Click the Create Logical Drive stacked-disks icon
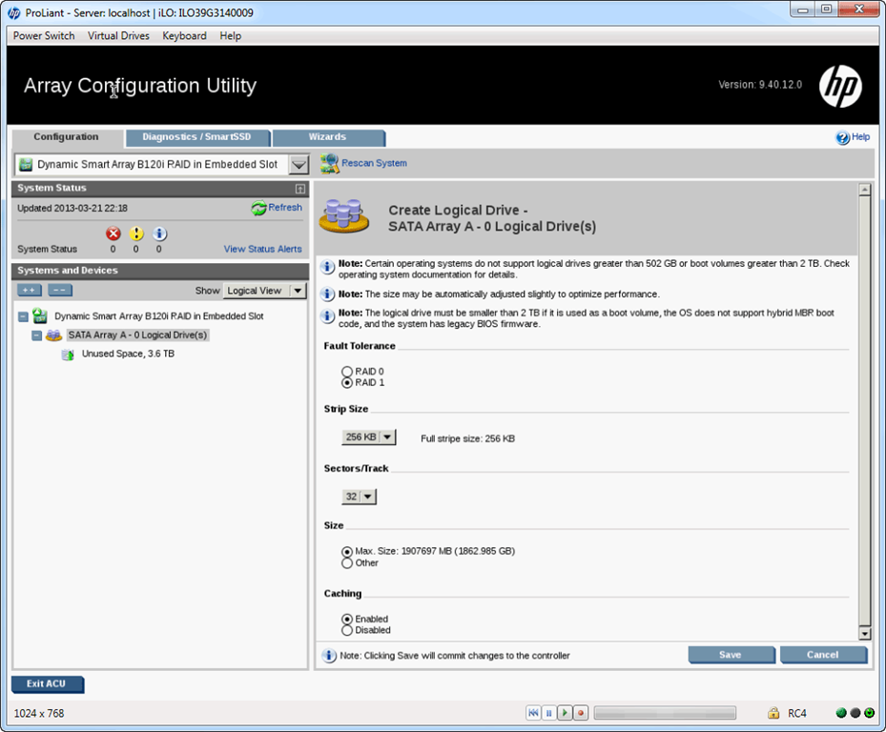 pos(344,215)
